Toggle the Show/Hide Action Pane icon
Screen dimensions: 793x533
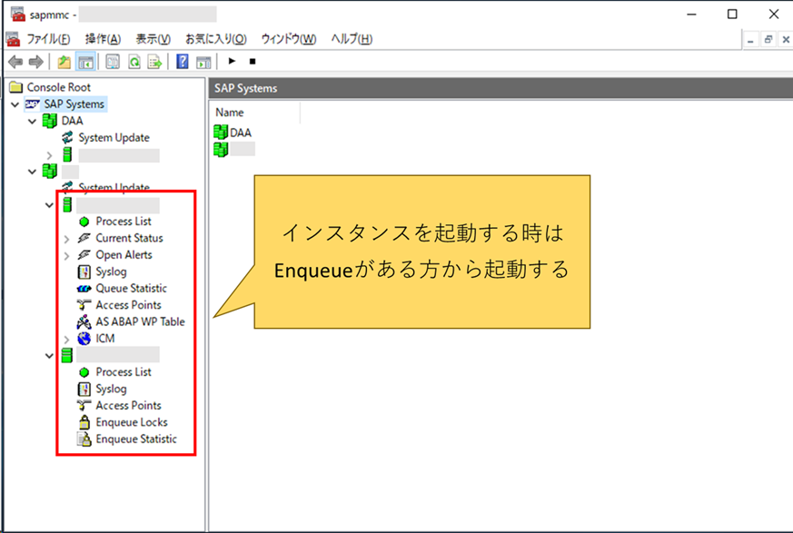point(203,63)
